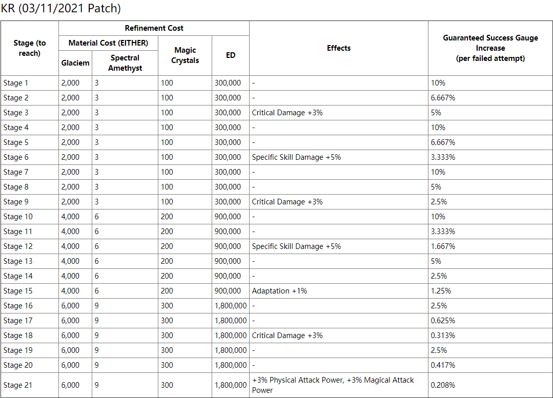This screenshot has height=398, width=553.
Task: Select the Stage 21 row label
Action: [18, 385]
